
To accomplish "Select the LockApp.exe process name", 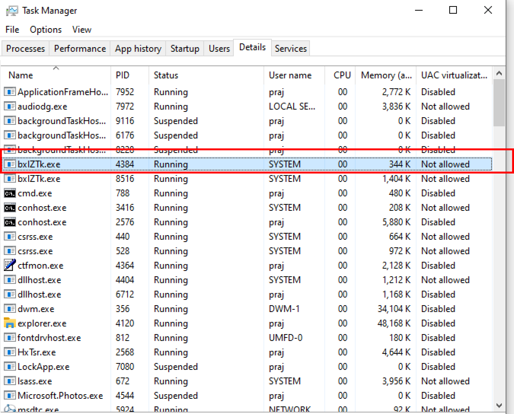I will click(x=44, y=367).
